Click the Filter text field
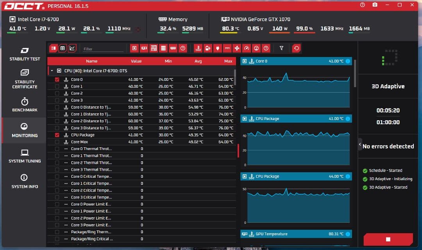 tap(103, 49)
